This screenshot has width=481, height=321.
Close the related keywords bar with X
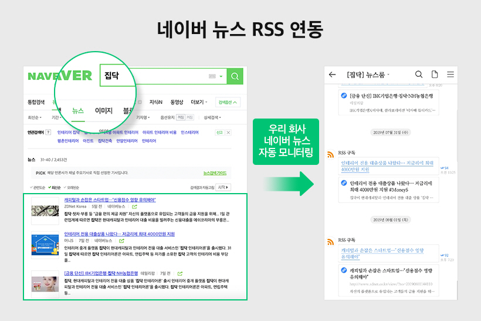[229, 133]
